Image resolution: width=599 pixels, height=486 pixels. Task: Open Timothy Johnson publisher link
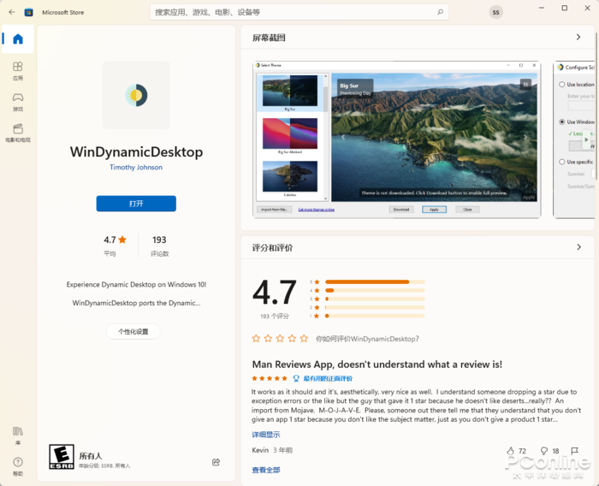(x=136, y=168)
